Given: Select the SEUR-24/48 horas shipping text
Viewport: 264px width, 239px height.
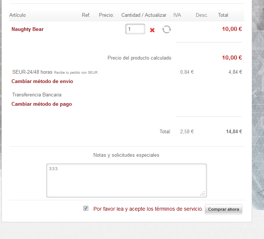Looking at the screenshot, I should pos(32,72).
